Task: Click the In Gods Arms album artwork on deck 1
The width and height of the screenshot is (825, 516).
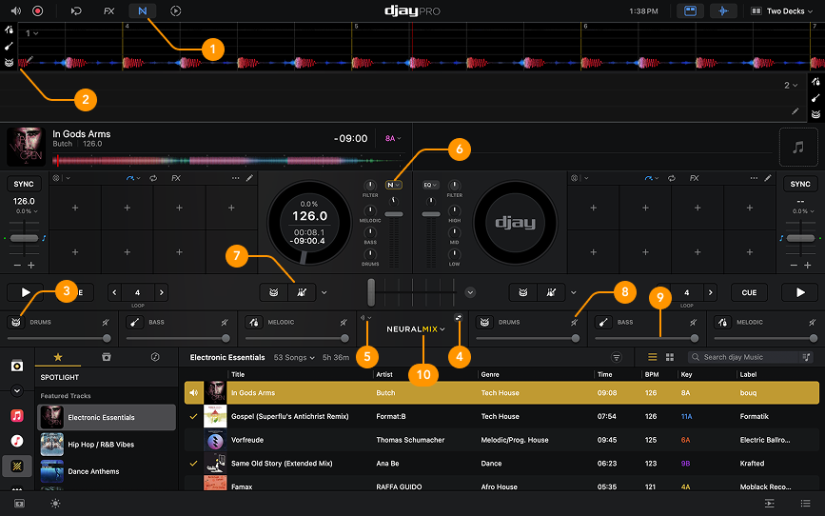Action: pos(26,147)
